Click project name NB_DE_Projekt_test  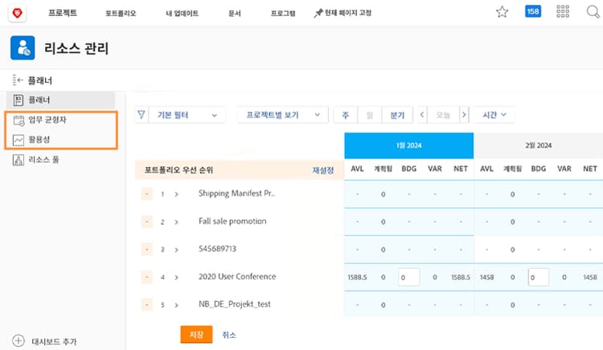coord(234,304)
